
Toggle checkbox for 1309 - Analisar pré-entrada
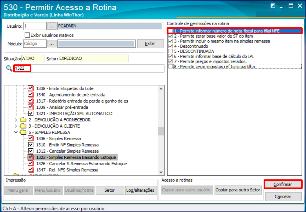point(31,107)
